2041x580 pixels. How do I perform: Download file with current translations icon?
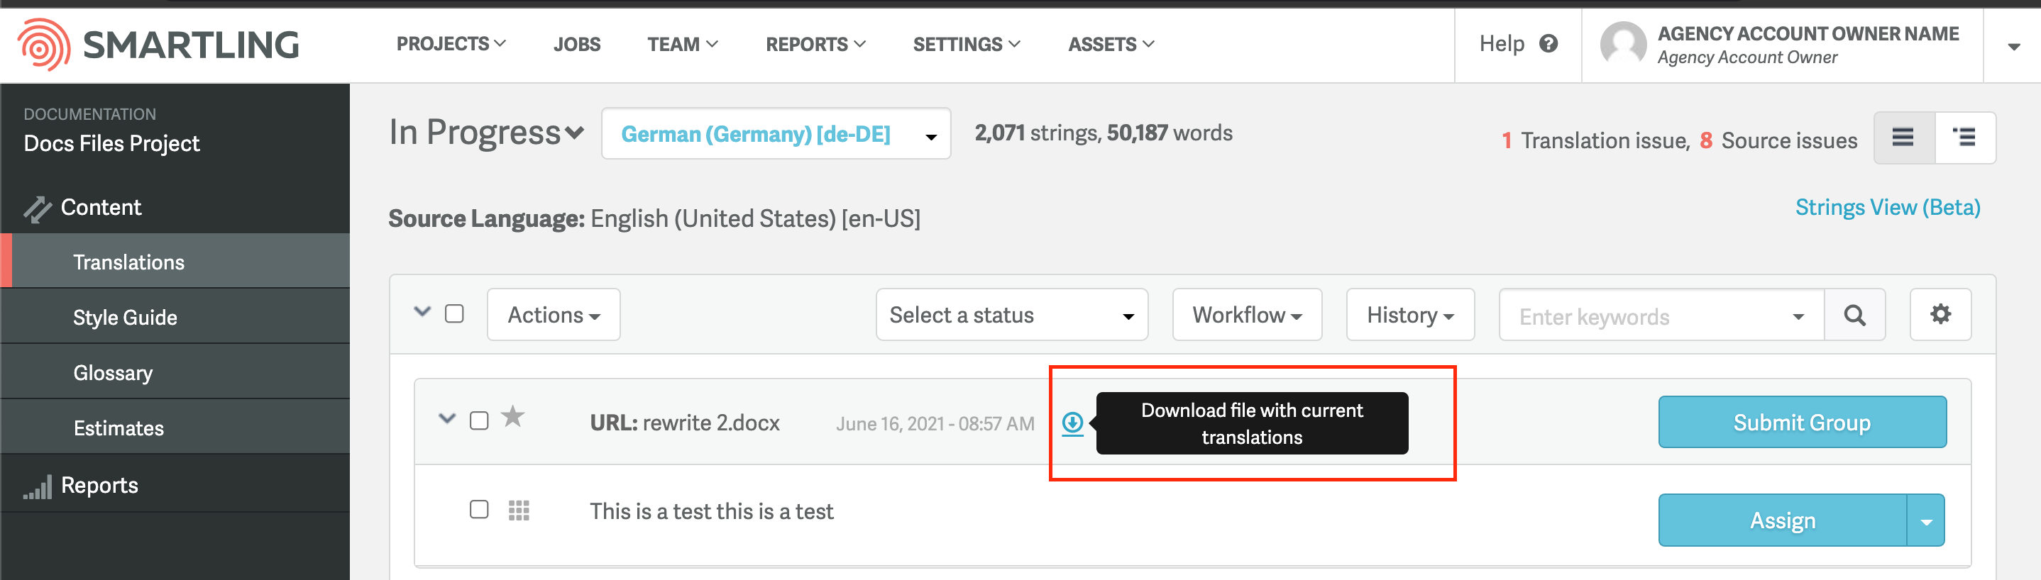pos(1072,423)
